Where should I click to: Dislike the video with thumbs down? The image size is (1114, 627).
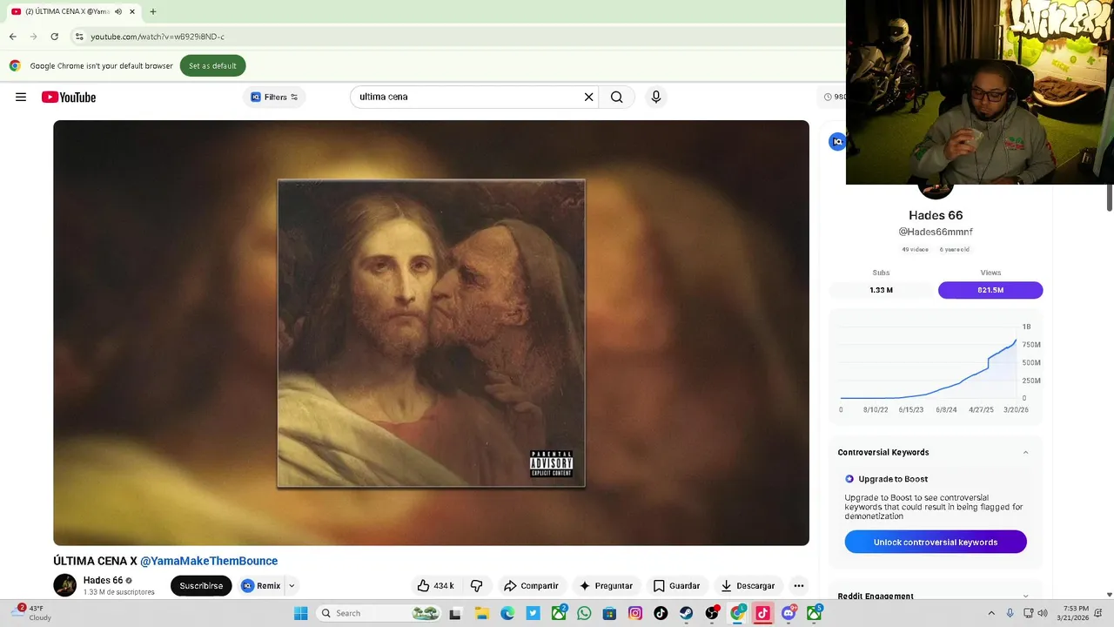(x=476, y=585)
